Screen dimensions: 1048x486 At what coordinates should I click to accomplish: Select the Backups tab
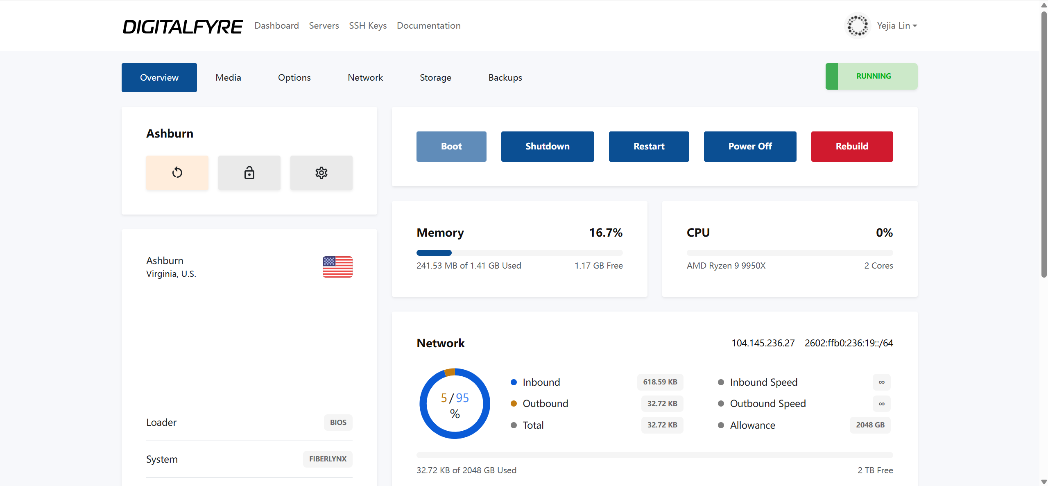[505, 77]
